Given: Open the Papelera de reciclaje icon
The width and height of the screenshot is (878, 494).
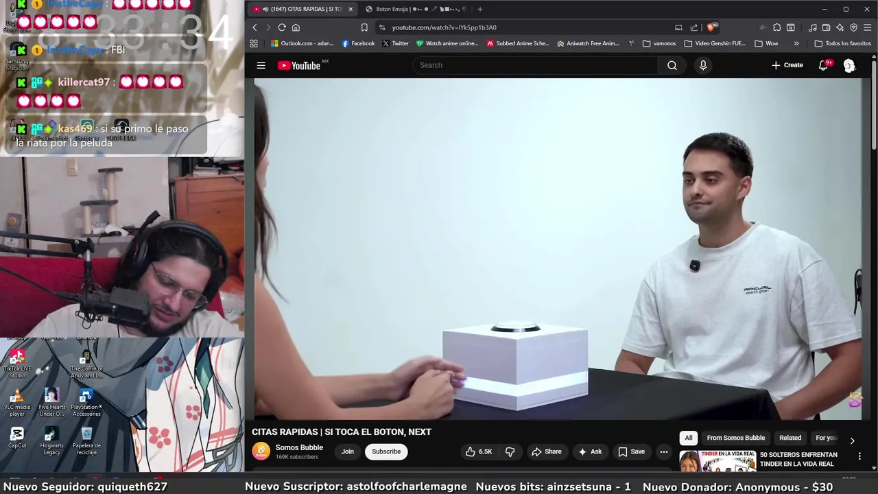Looking at the screenshot, I should 86,441.
